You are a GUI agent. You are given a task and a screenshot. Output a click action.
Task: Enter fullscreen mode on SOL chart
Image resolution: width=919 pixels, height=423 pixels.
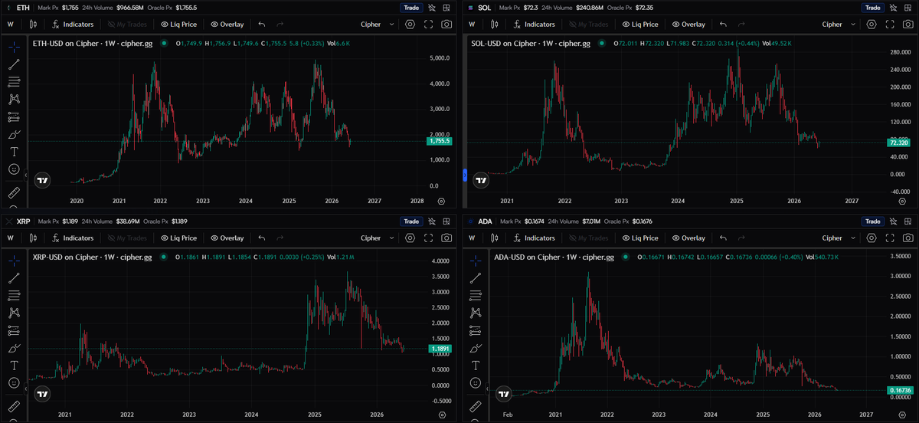coord(891,25)
